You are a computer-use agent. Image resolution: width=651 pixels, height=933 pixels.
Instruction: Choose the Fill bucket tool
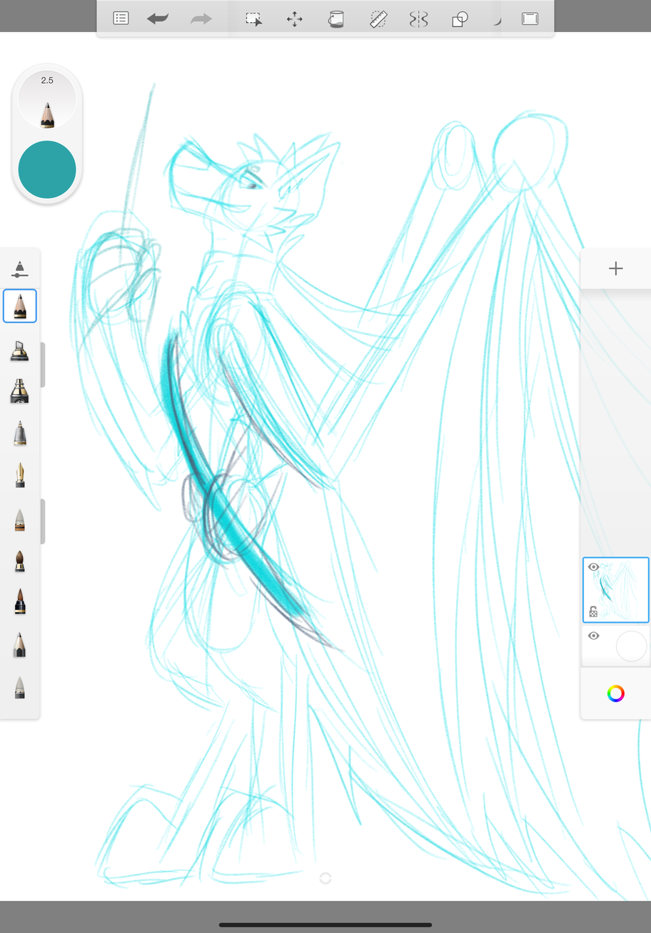335,19
